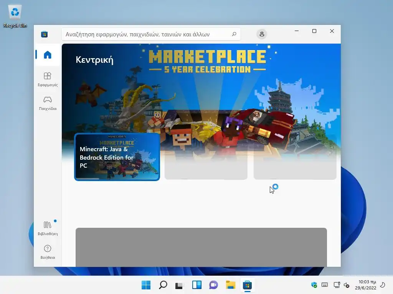Open the Βιβλιοθήκη library section

pos(48,228)
